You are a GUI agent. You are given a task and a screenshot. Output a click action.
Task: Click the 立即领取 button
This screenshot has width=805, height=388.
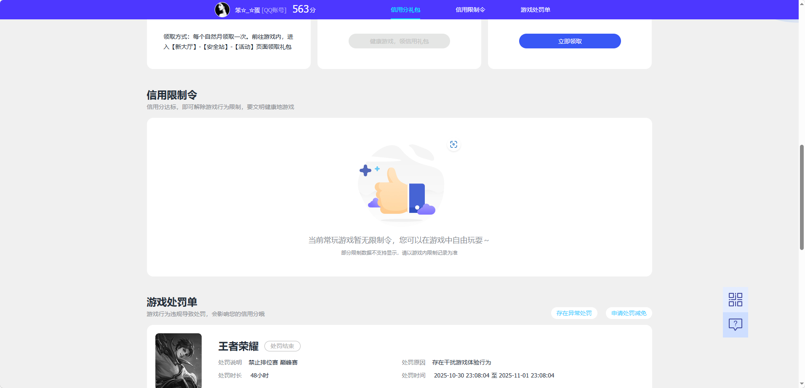(570, 41)
